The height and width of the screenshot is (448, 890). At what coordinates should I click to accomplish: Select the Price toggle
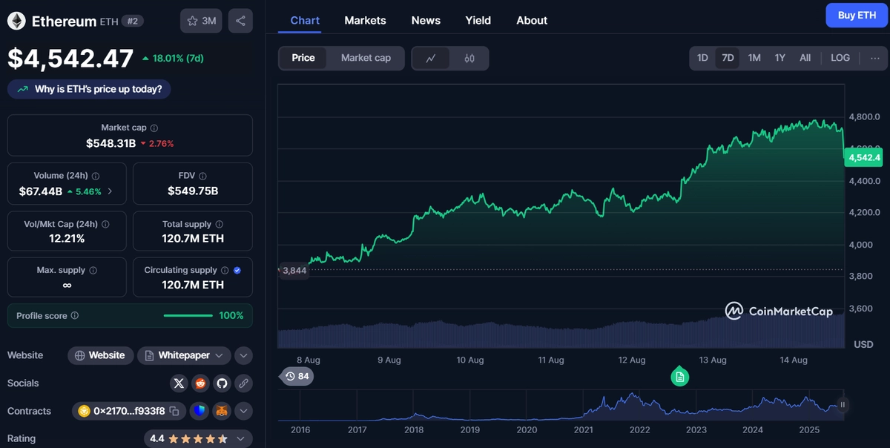[303, 58]
